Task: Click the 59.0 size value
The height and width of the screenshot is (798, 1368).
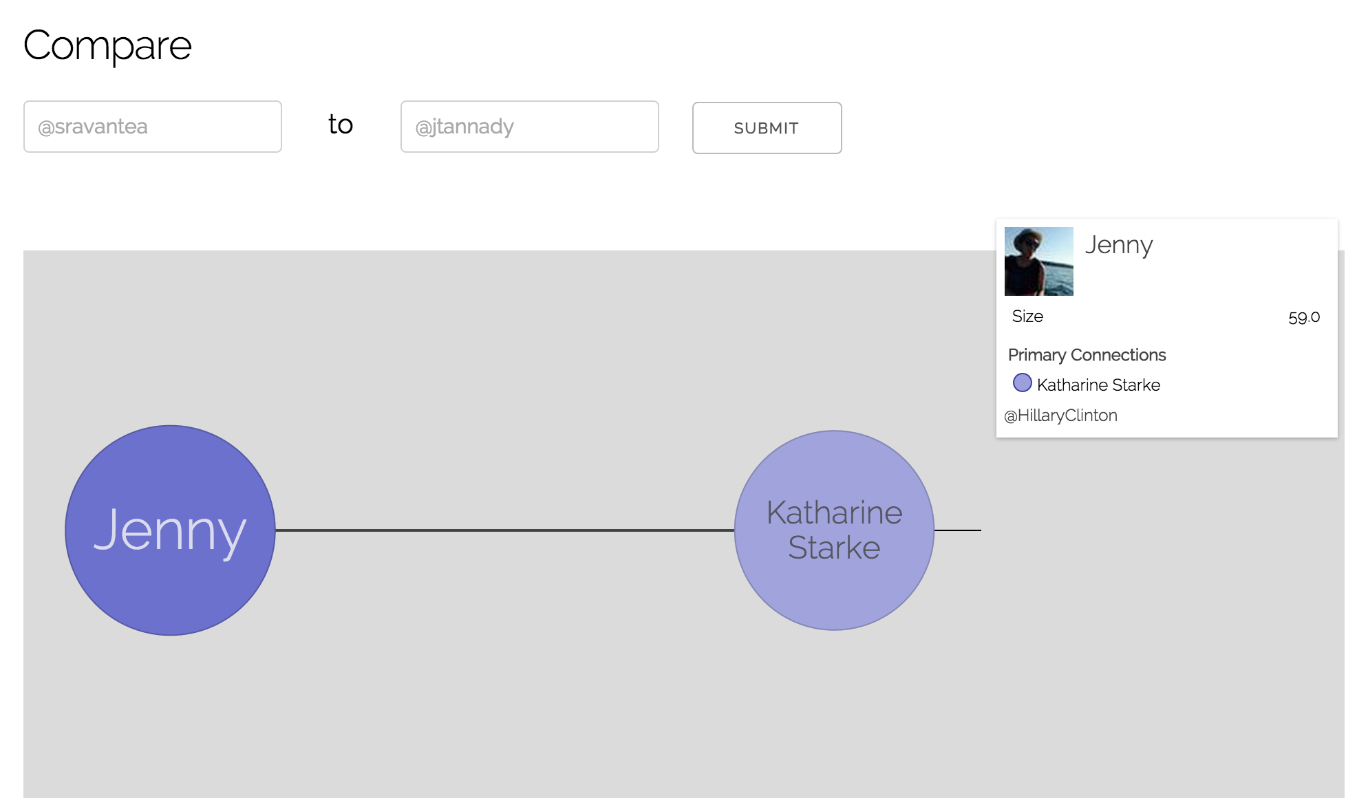Action: pyautogui.click(x=1303, y=317)
